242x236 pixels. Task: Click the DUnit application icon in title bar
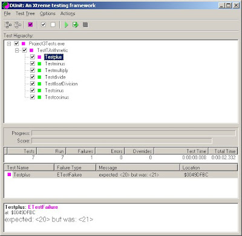pyautogui.click(x=6, y=5)
